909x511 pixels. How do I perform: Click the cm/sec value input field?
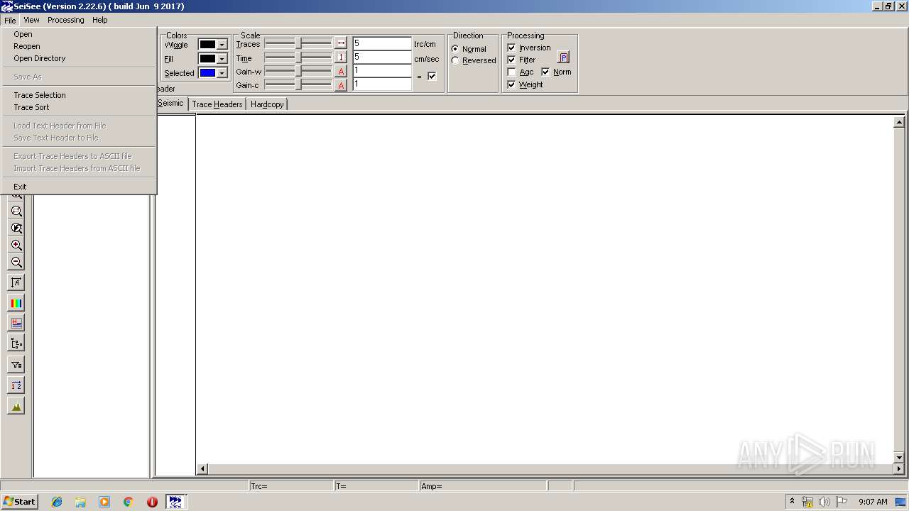tap(382, 57)
